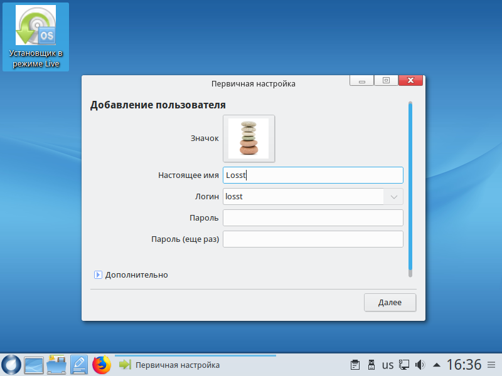Launch Firefox from the taskbar
Image resolution: width=502 pixels, height=376 pixels.
[101, 364]
